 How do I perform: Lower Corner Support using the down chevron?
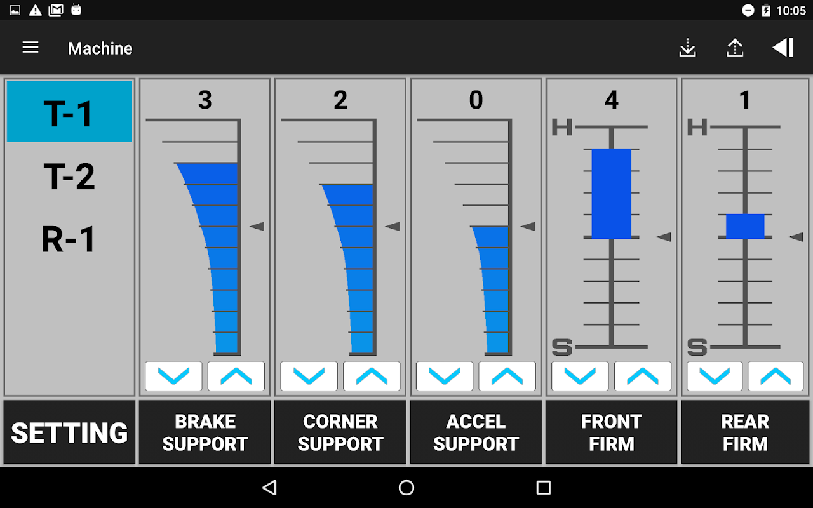click(309, 376)
